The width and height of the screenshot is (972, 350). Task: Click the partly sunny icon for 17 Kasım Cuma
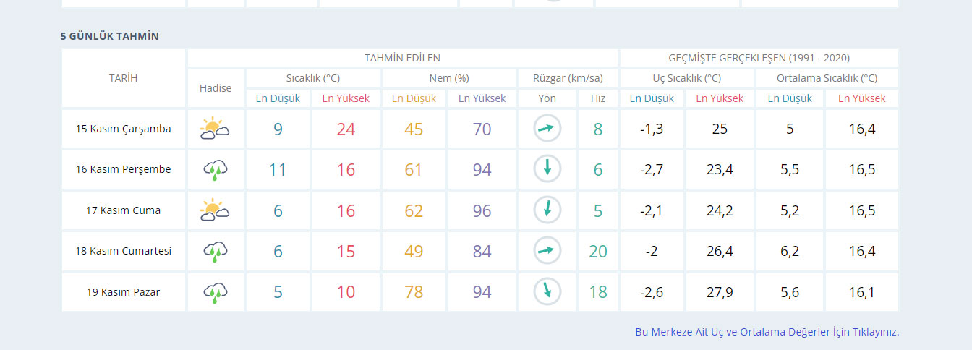215,210
